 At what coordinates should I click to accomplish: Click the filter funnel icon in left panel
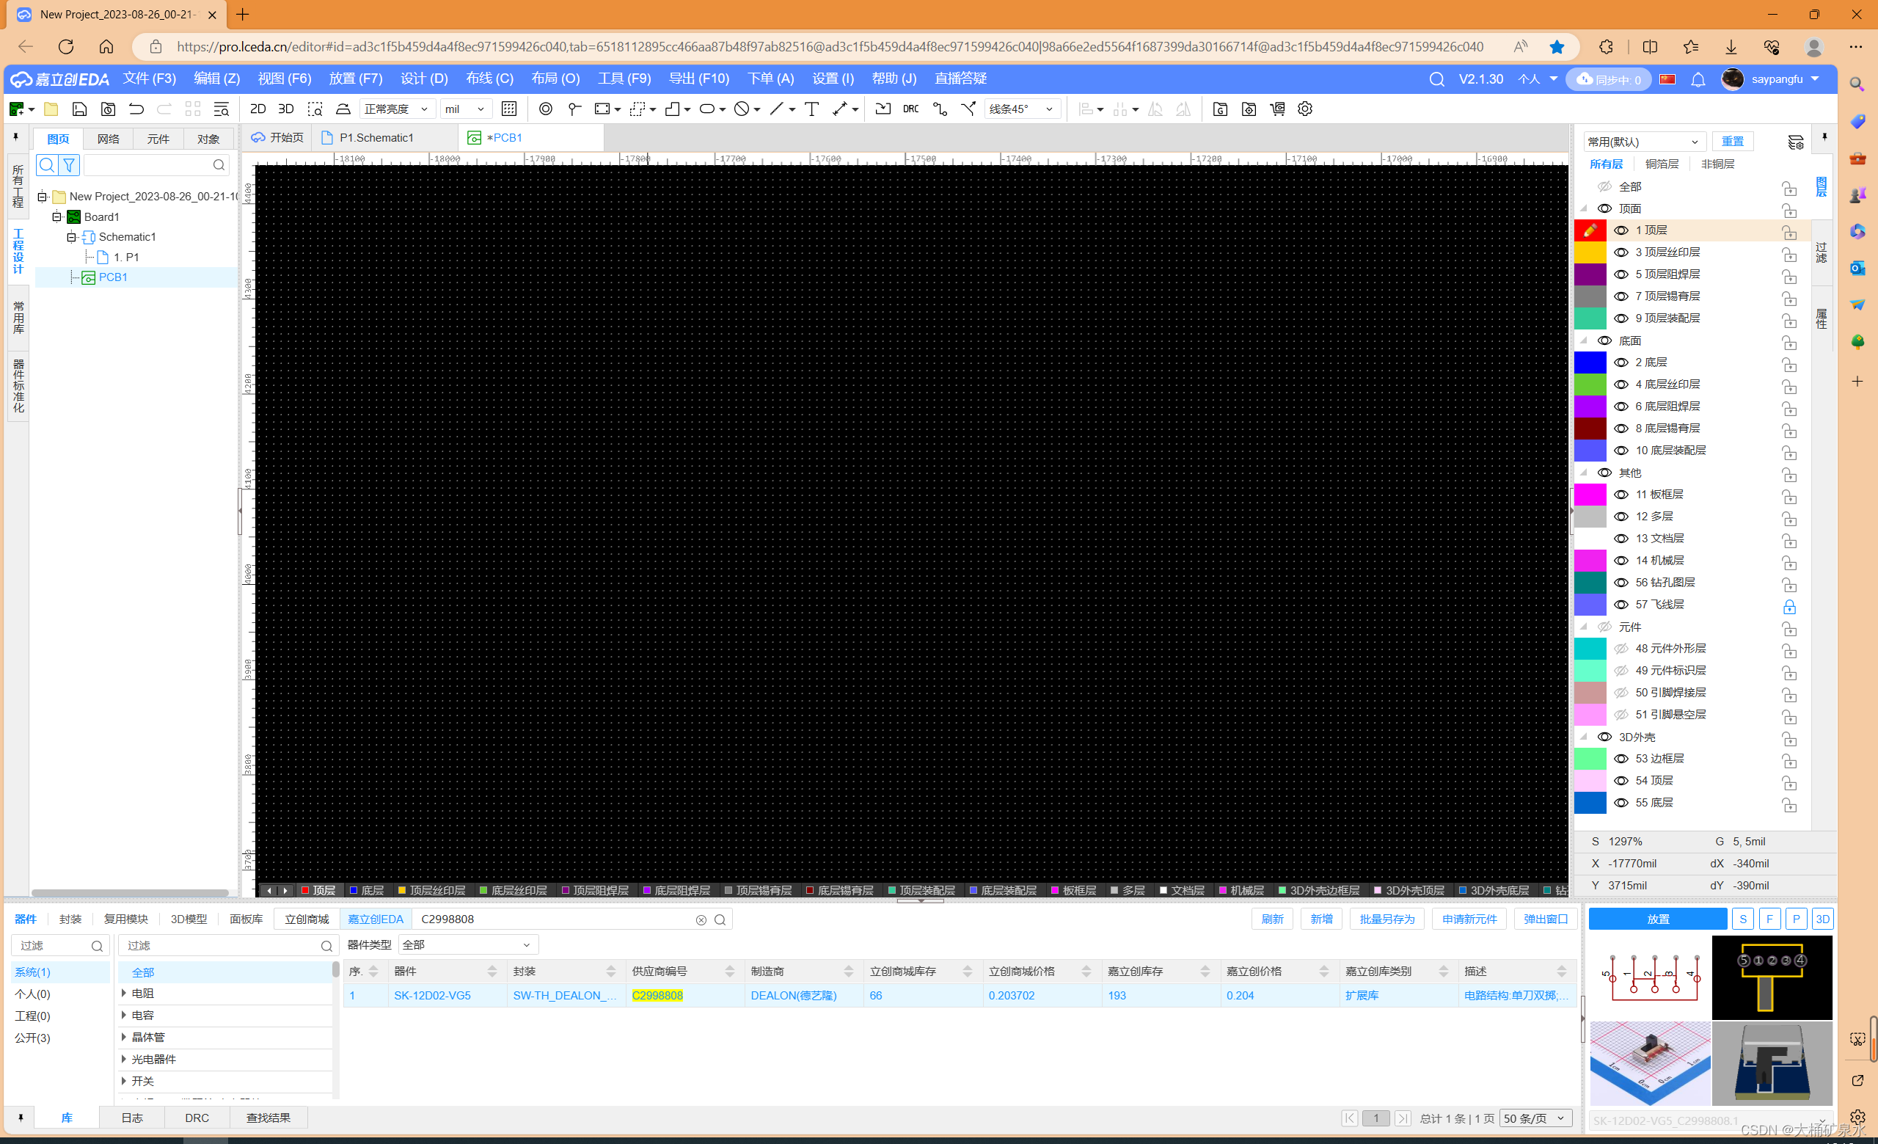coord(70,164)
